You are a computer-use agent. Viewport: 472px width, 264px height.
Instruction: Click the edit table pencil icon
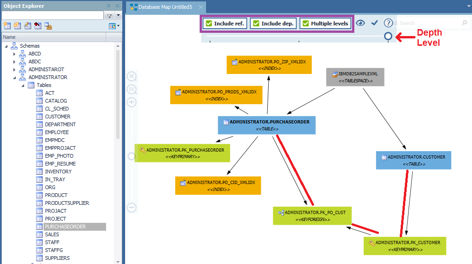point(27,26)
